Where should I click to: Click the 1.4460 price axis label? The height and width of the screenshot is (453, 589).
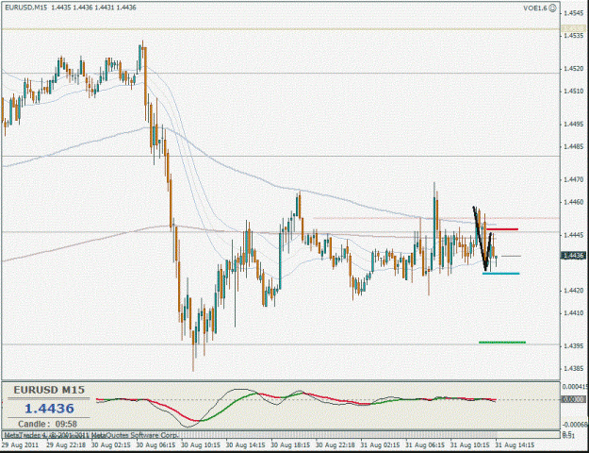pyautogui.click(x=573, y=202)
